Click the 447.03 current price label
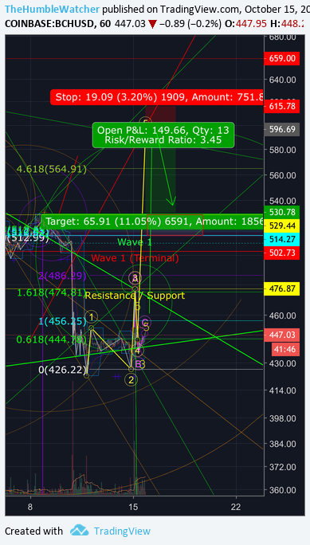Screen dimensions: 310x545 [282, 335]
